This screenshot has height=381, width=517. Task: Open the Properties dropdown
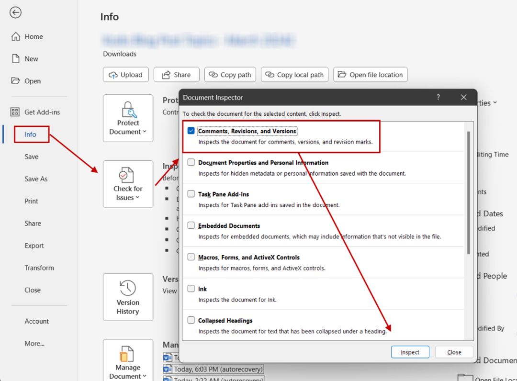pyautogui.click(x=495, y=102)
